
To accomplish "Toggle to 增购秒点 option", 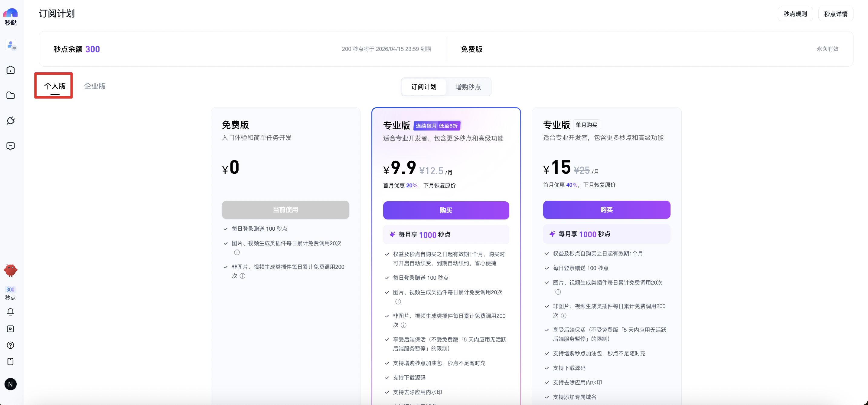I will click(468, 87).
